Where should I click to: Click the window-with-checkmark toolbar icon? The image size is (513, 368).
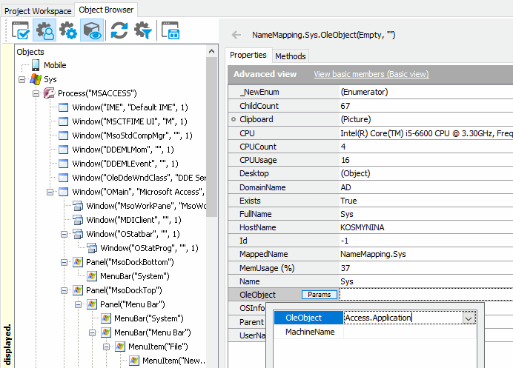point(20,31)
